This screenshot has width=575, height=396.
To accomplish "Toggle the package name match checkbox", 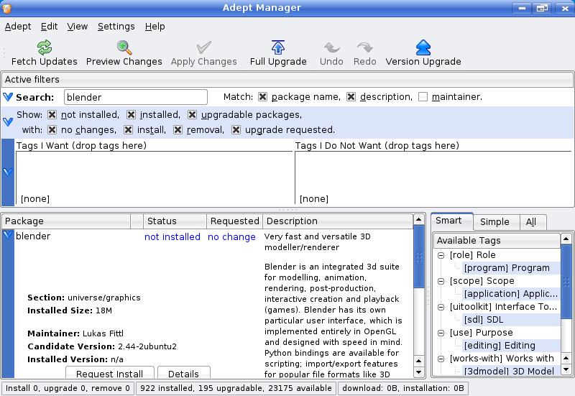I will pyautogui.click(x=262, y=97).
